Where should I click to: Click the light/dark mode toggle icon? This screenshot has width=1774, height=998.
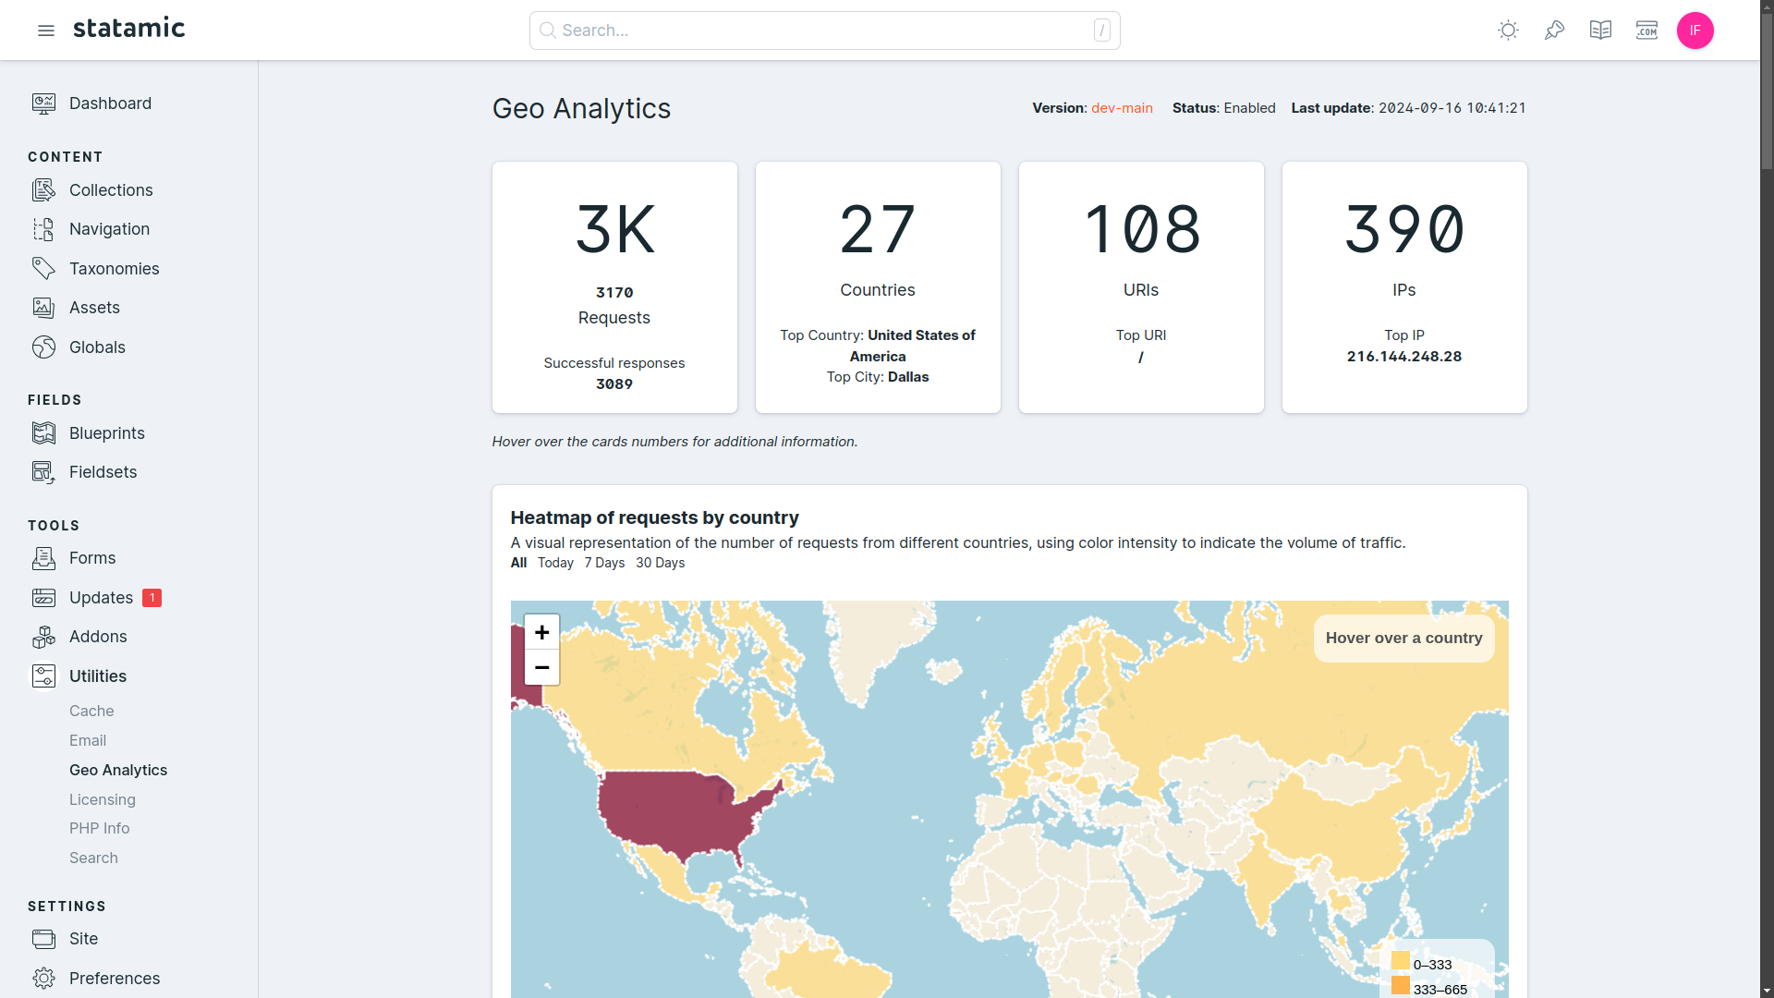click(1507, 30)
